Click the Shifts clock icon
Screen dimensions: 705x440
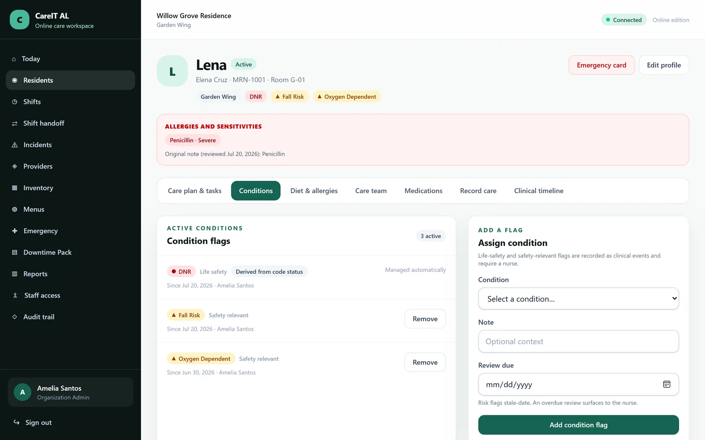15,102
